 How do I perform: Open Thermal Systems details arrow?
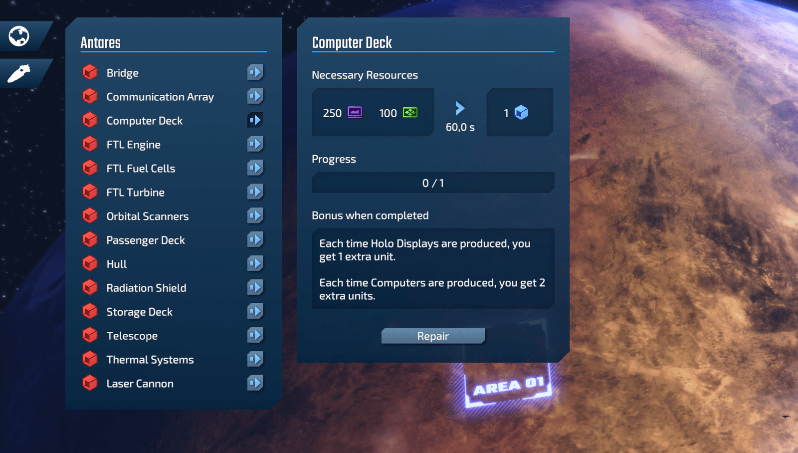coord(255,359)
